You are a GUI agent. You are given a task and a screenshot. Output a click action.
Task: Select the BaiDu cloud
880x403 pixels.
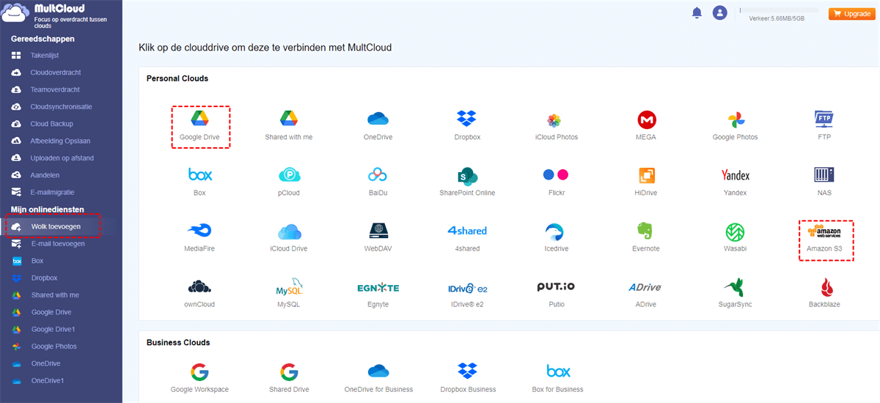pyautogui.click(x=377, y=182)
